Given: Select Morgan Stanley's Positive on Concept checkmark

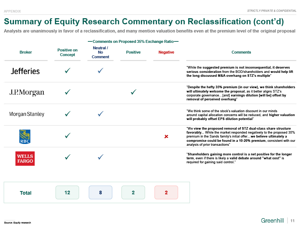Looking at the screenshot, I should [x=67, y=114].
